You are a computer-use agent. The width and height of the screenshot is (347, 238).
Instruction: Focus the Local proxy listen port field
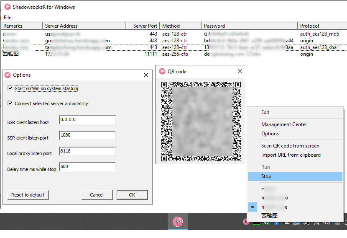pos(87,151)
